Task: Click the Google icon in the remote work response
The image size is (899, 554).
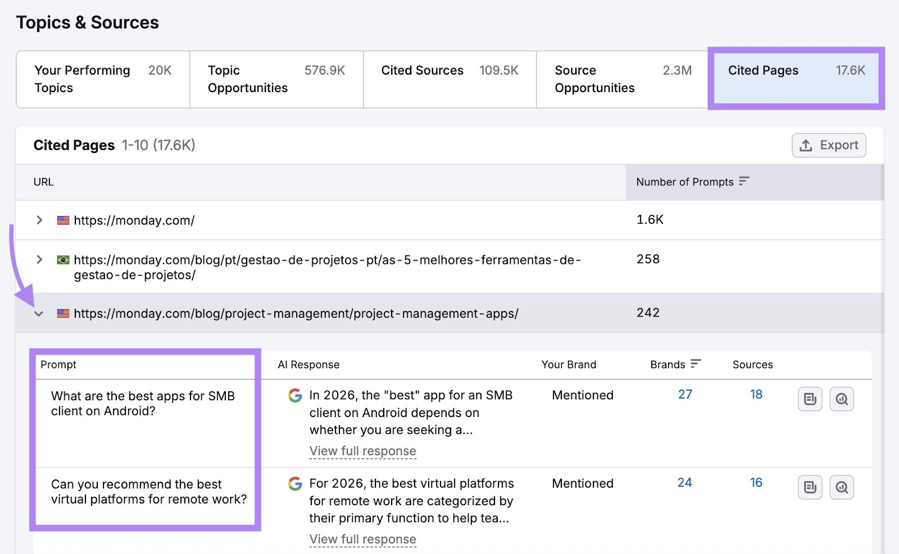Action: pyautogui.click(x=295, y=484)
